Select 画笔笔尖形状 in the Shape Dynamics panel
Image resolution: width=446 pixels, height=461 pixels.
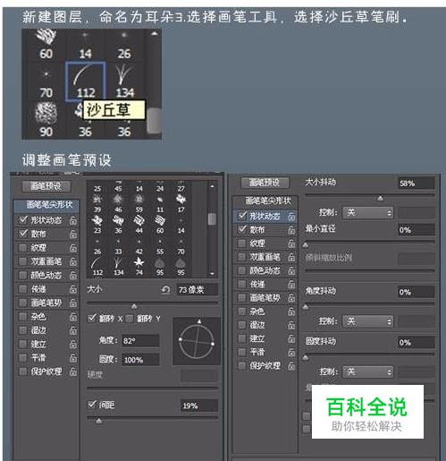pyautogui.click(x=265, y=201)
